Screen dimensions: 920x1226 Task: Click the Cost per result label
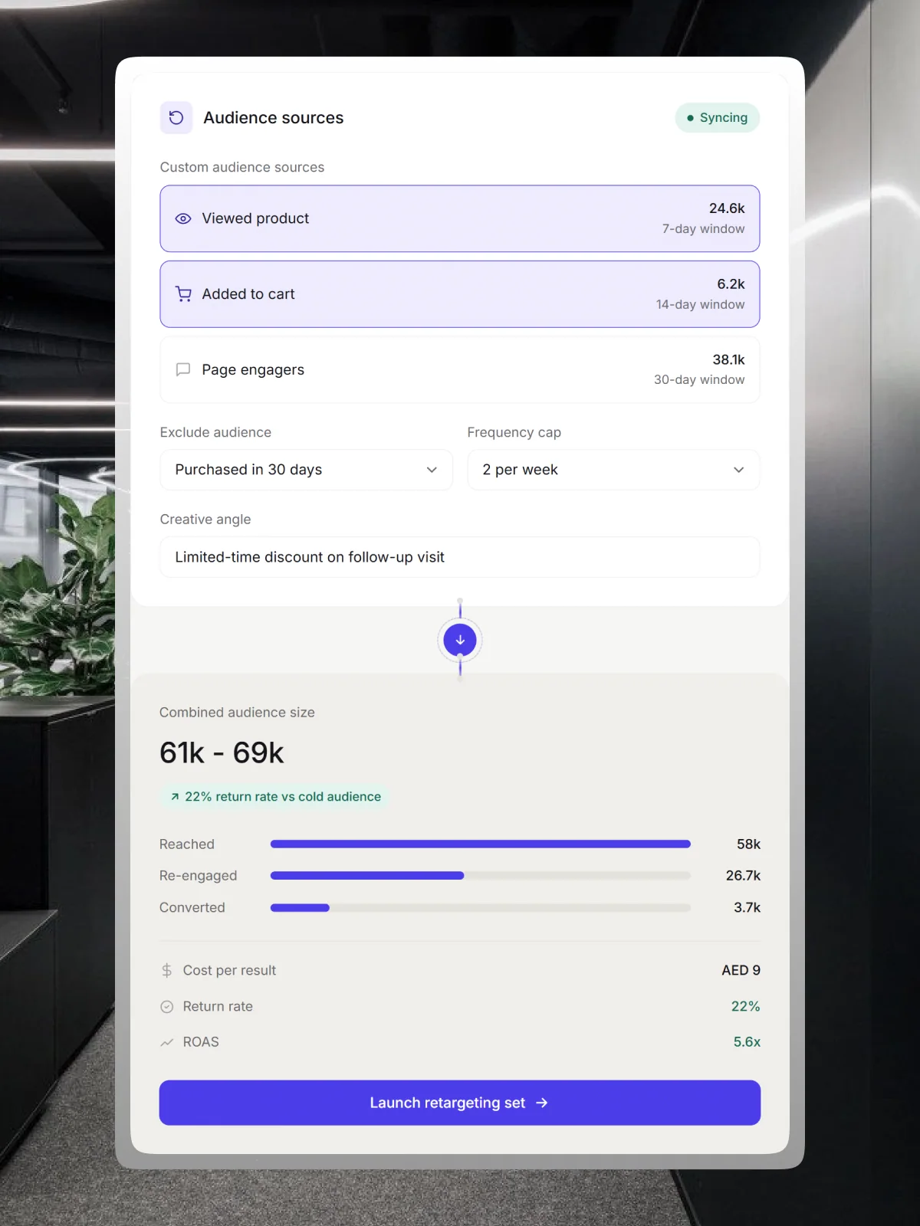(229, 970)
